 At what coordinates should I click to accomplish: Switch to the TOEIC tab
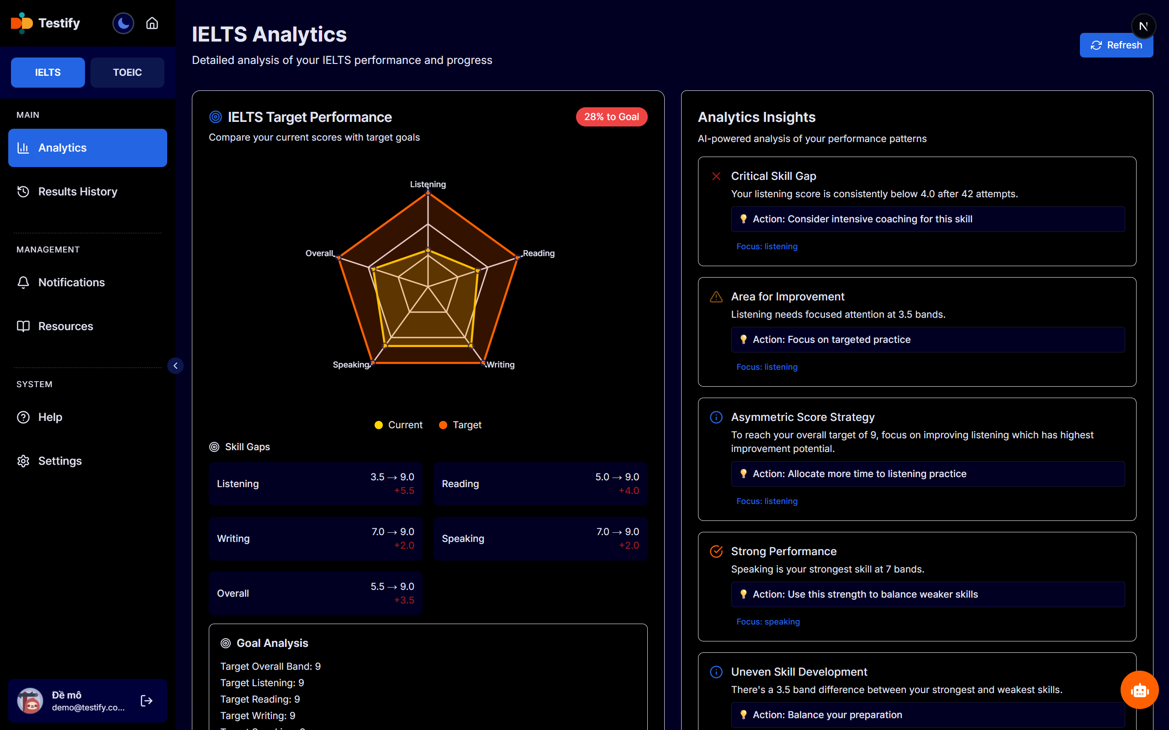coord(127,73)
